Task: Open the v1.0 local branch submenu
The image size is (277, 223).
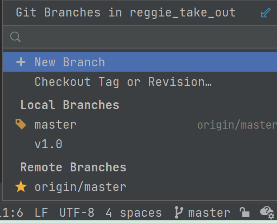Action: 48,144
